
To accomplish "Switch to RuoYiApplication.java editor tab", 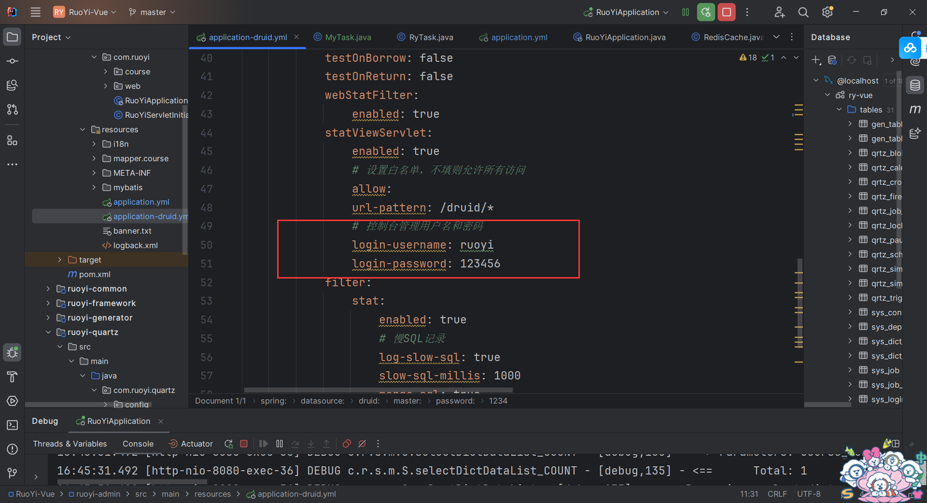I will pos(619,37).
